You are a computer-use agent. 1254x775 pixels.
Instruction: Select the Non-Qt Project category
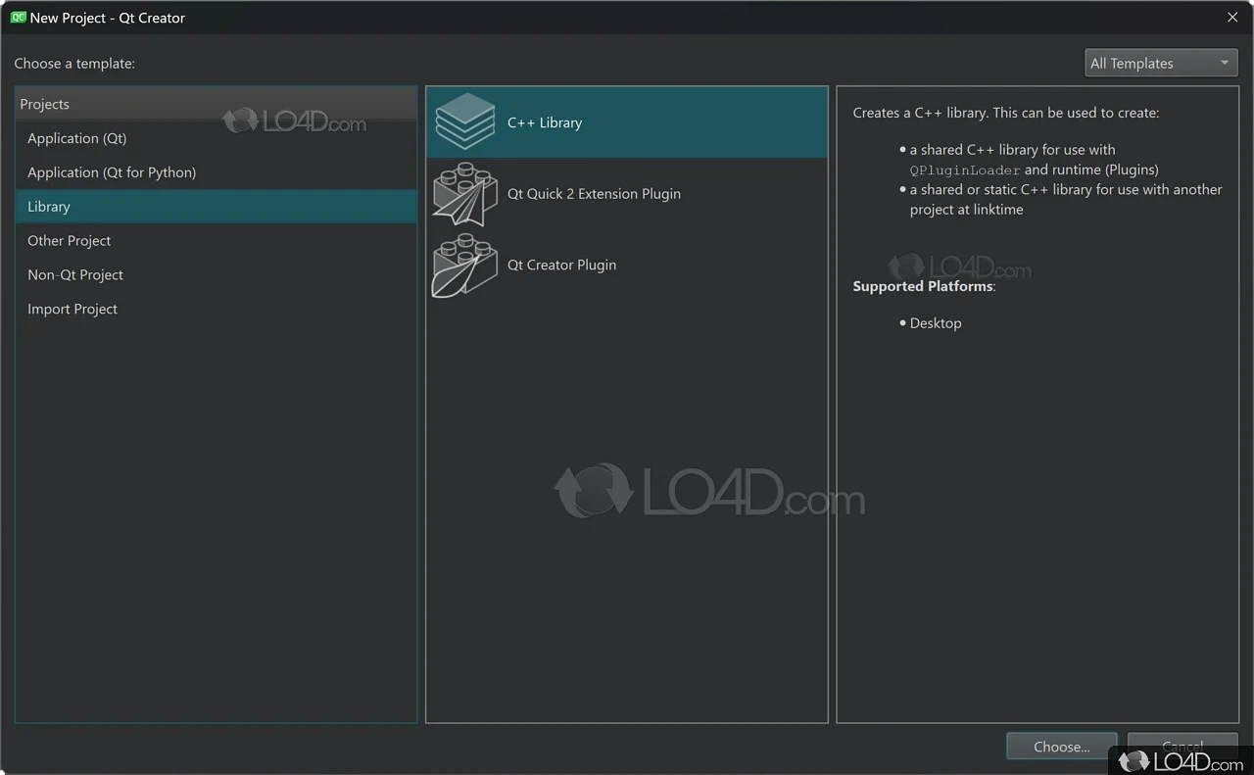(x=217, y=275)
